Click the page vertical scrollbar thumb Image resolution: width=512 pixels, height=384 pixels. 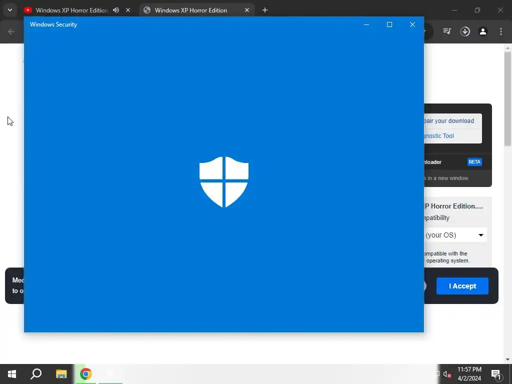pos(507,99)
